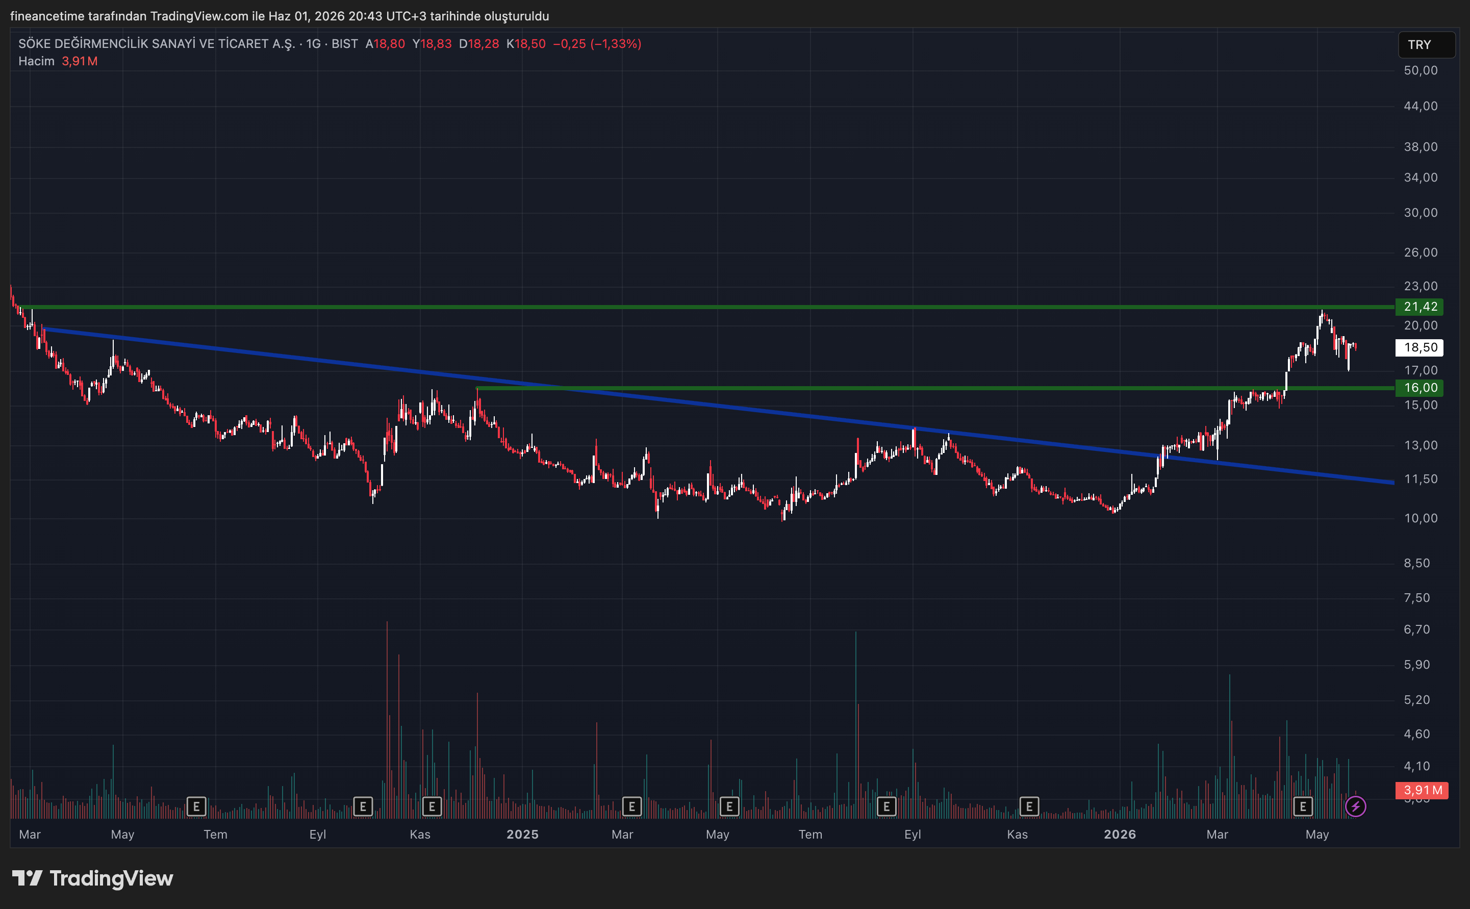The width and height of the screenshot is (1470, 909).
Task: Click the last earnings E marker near May 2026
Action: (1302, 806)
